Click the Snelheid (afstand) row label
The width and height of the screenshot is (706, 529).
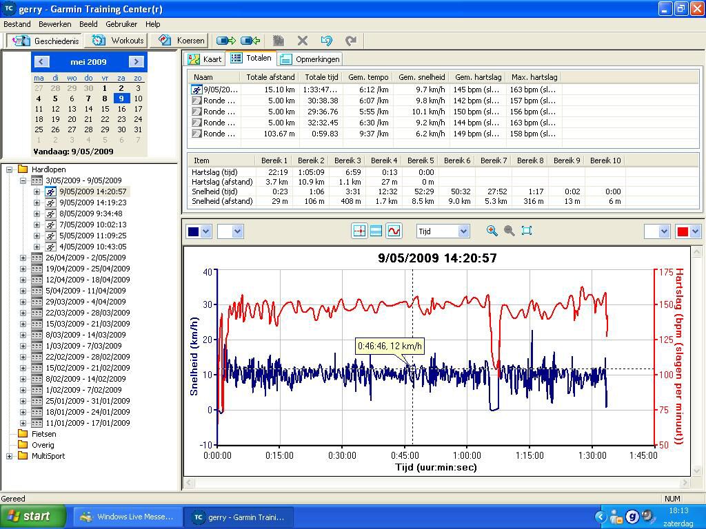tap(222, 202)
